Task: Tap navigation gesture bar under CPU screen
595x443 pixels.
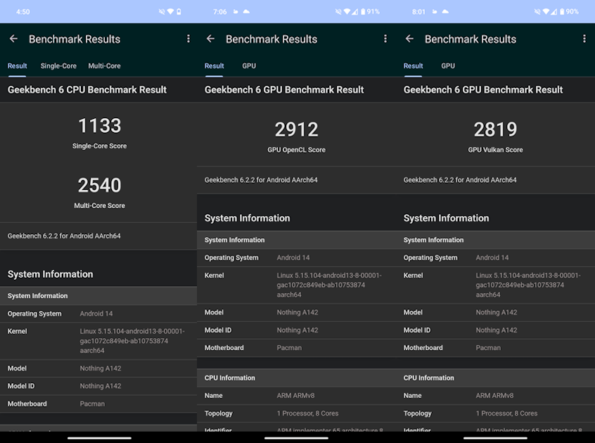Action: click(x=99, y=438)
